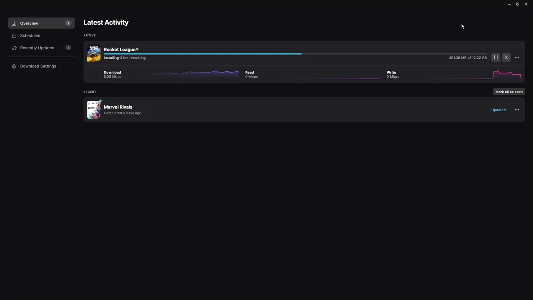The image size is (533, 300).
Task: Click the Download Settings gear icon
Action: click(x=14, y=66)
